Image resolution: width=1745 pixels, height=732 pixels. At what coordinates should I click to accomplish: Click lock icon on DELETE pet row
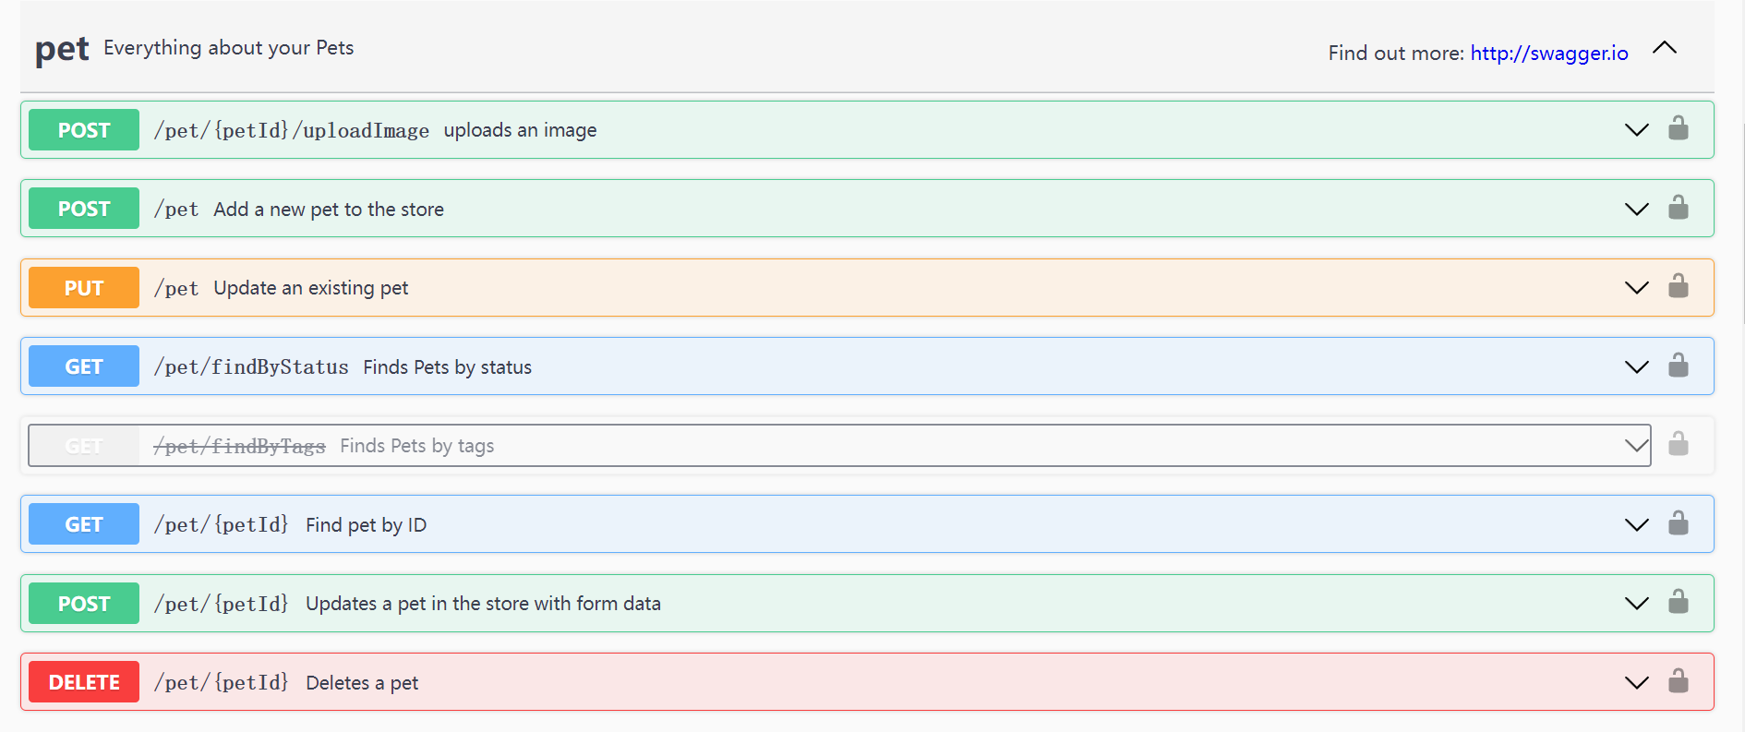click(x=1678, y=682)
